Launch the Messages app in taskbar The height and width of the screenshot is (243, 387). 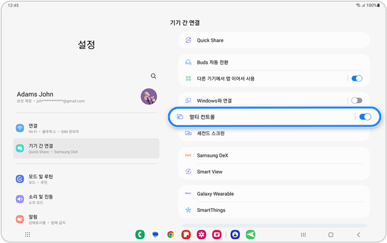click(x=155, y=235)
